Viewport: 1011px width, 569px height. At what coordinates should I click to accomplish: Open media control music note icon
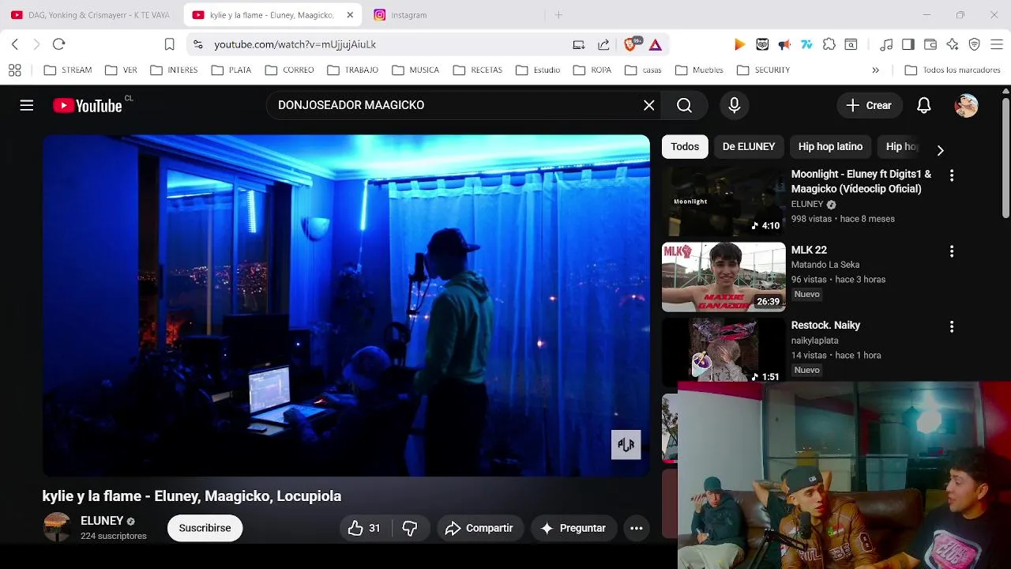tap(886, 44)
